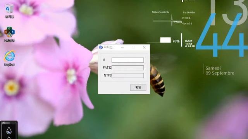Viewport: 248px width, 139px height.
Task: Launch the Internet Explorer desktop icon
Action: (x=9, y=58)
